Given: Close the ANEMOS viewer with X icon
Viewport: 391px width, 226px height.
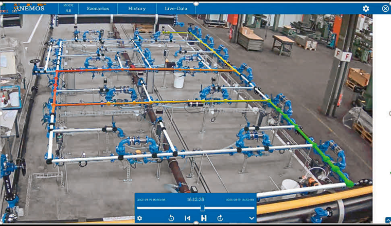Looking at the screenshot, I should click(385, 9).
